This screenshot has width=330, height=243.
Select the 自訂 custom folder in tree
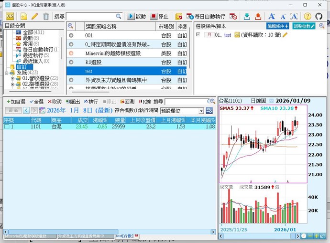pyautogui.click(x=22, y=67)
